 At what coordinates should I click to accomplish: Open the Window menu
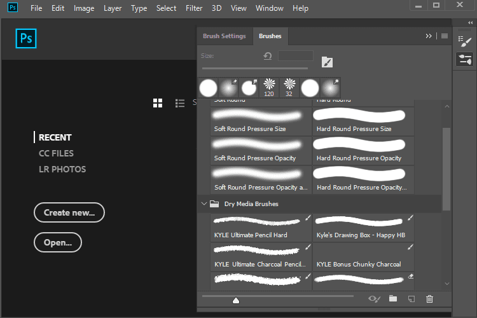[x=270, y=8]
